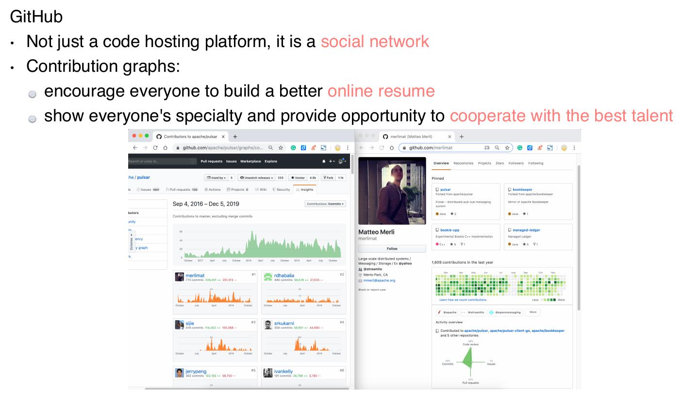Click 'Learn how we count contributions' link
Screen dimensions: 699x393
click(x=463, y=300)
